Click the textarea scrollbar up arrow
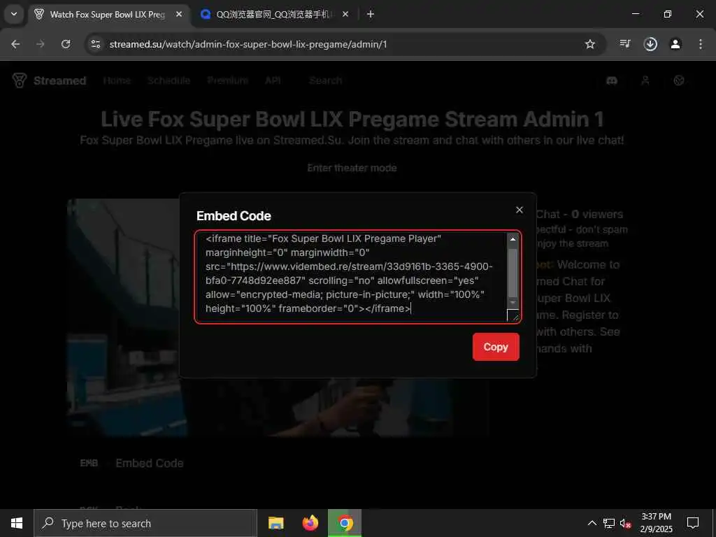The image size is (716, 537). pos(513,239)
